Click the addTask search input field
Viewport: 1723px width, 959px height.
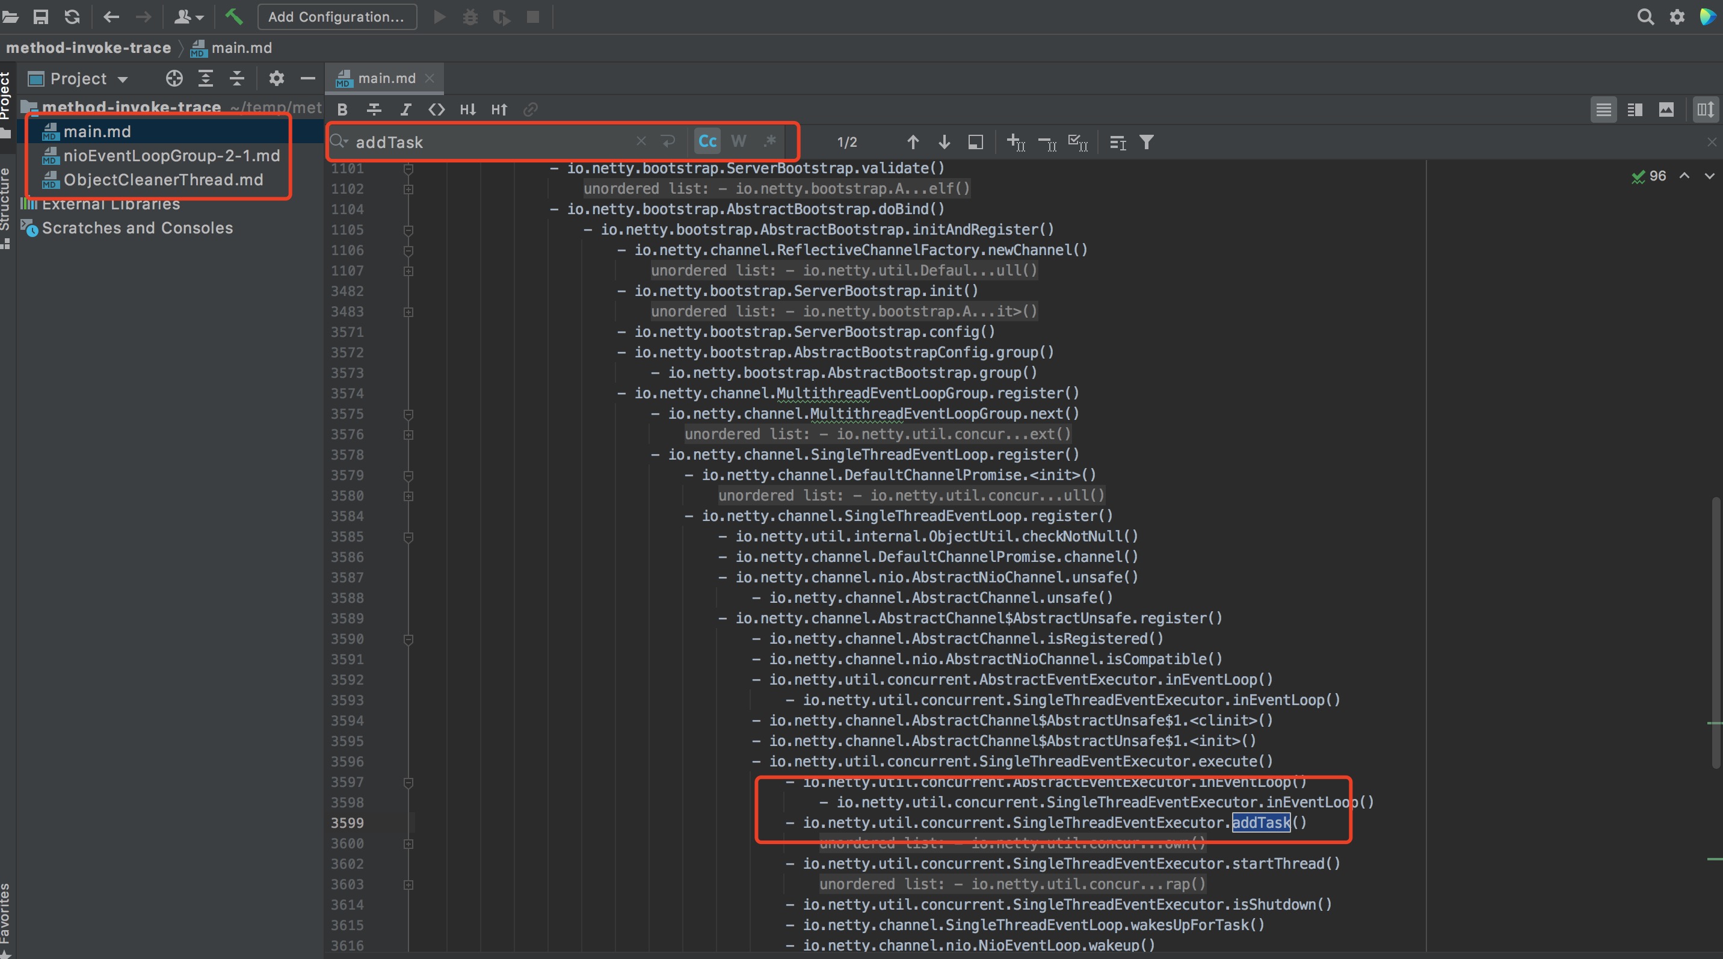pyautogui.click(x=489, y=143)
